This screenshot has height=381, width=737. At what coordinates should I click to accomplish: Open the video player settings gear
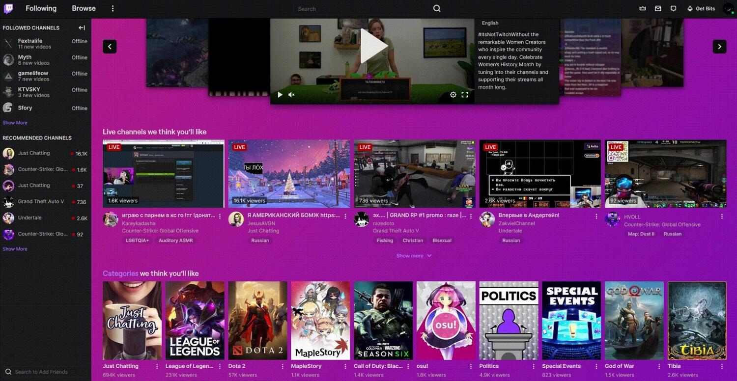(x=453, y=94)
